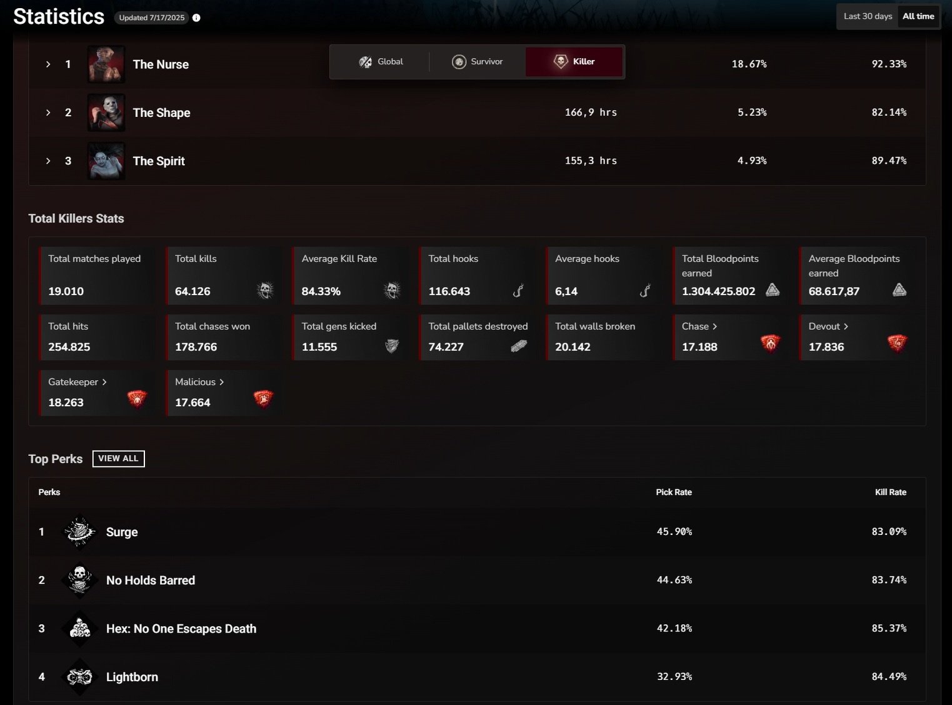The height and width of the screenshot is (705, 952).
Task: Switch to the Global statistics tab
Action: point(381,62)
